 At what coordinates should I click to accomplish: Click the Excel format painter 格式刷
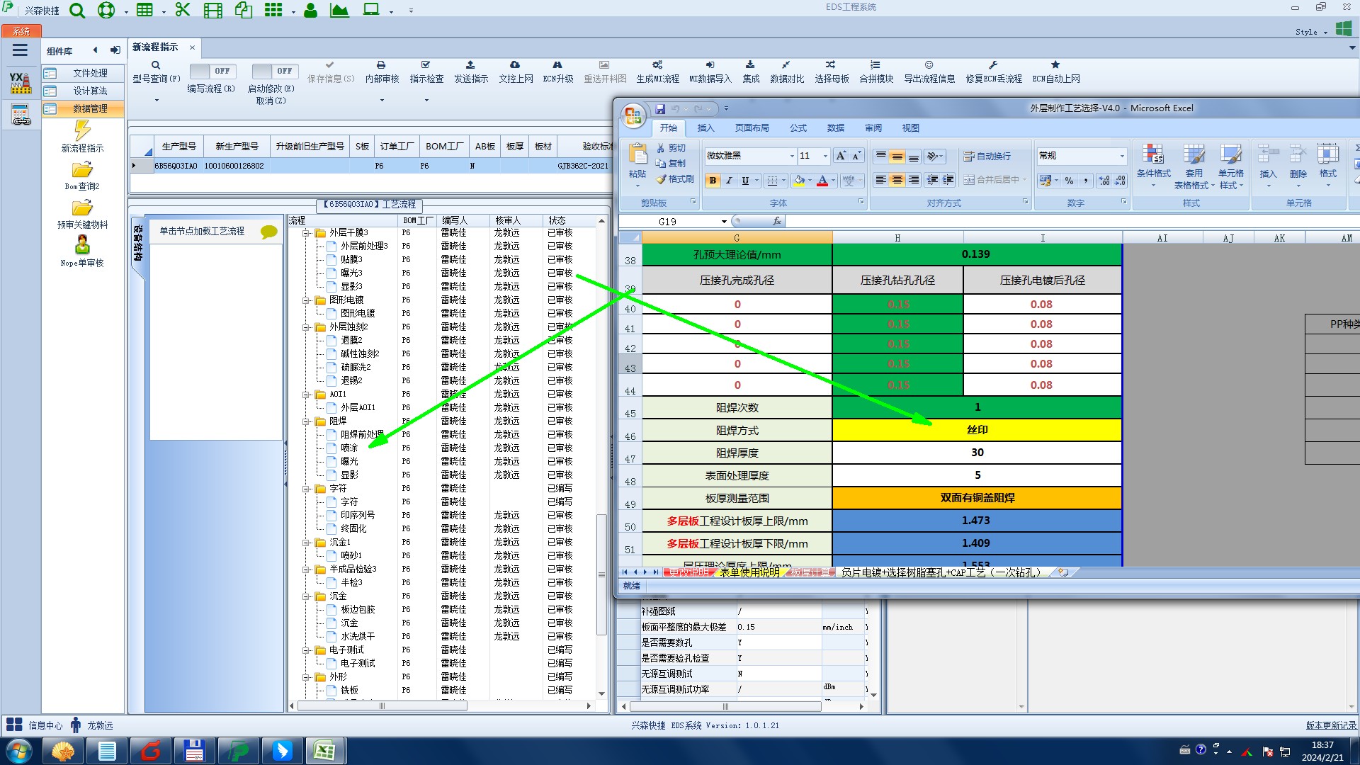click(675, 179)
